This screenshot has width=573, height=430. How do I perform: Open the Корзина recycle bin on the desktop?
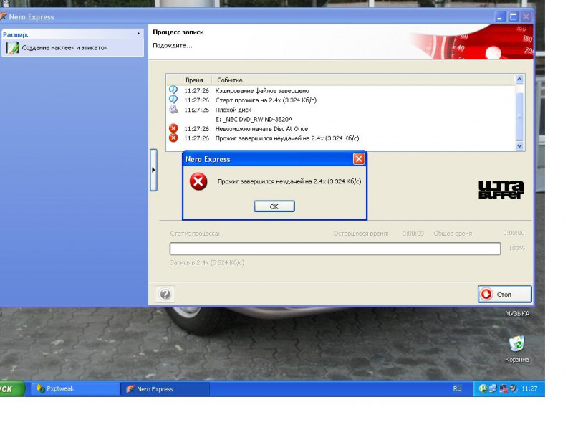(516, 349)
